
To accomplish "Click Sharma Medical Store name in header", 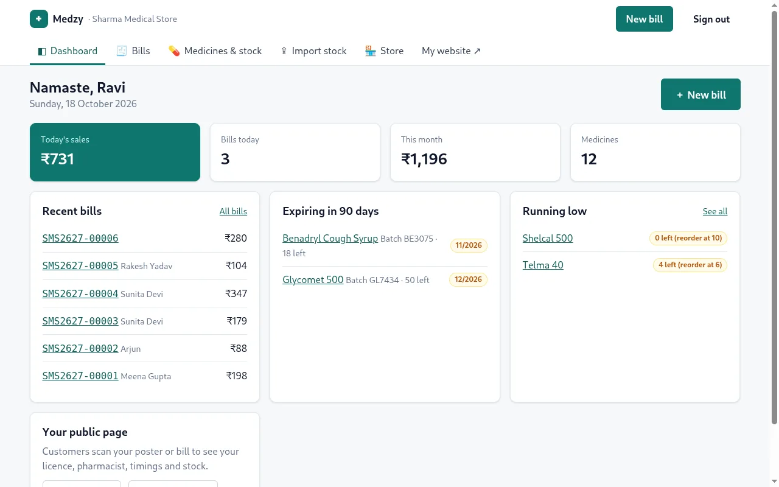I will click(134, 19).
